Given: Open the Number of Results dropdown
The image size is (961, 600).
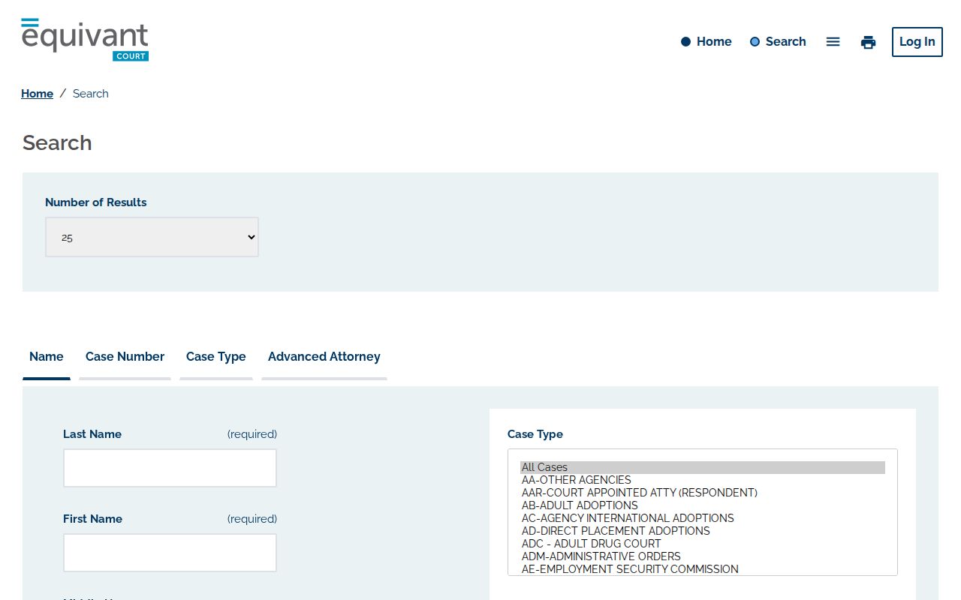Looking at the screenshot, I should coord(152,237).
